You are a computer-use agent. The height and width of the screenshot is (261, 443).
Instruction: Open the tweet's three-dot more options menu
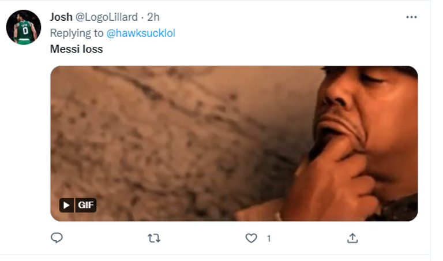click(x=411, y=17)
